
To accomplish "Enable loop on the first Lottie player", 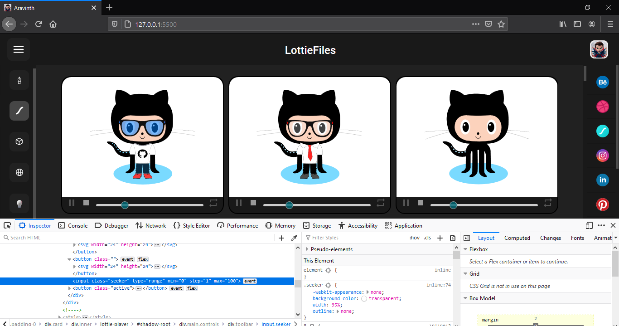I will 213,203.
